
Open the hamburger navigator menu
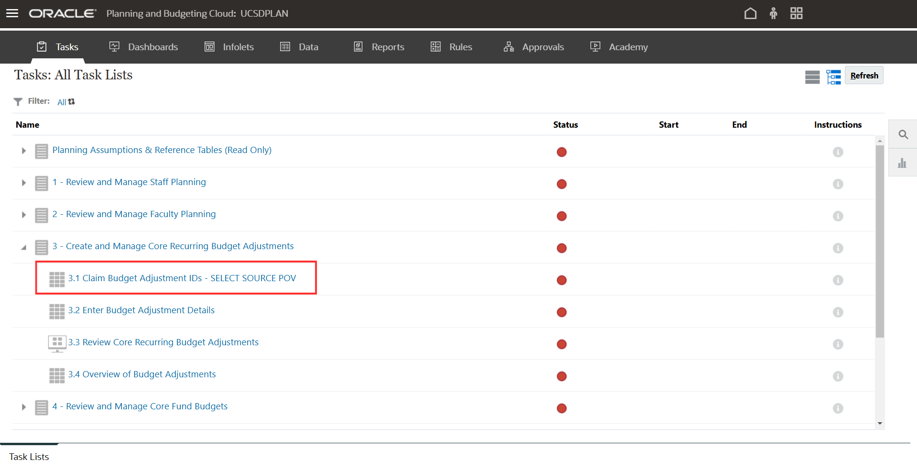pyautogui.click(x=12, y=13)
